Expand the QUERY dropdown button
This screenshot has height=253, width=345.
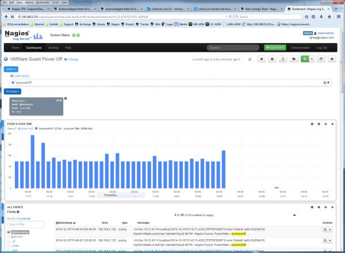tap(11, 69)
